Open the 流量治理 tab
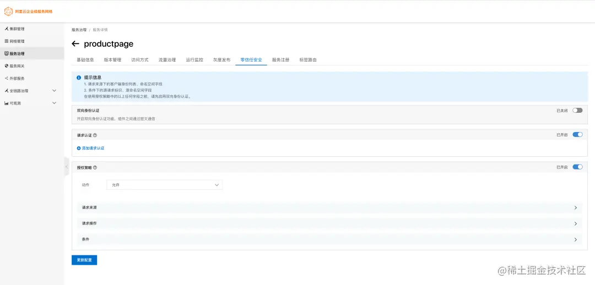 [167, 60]
